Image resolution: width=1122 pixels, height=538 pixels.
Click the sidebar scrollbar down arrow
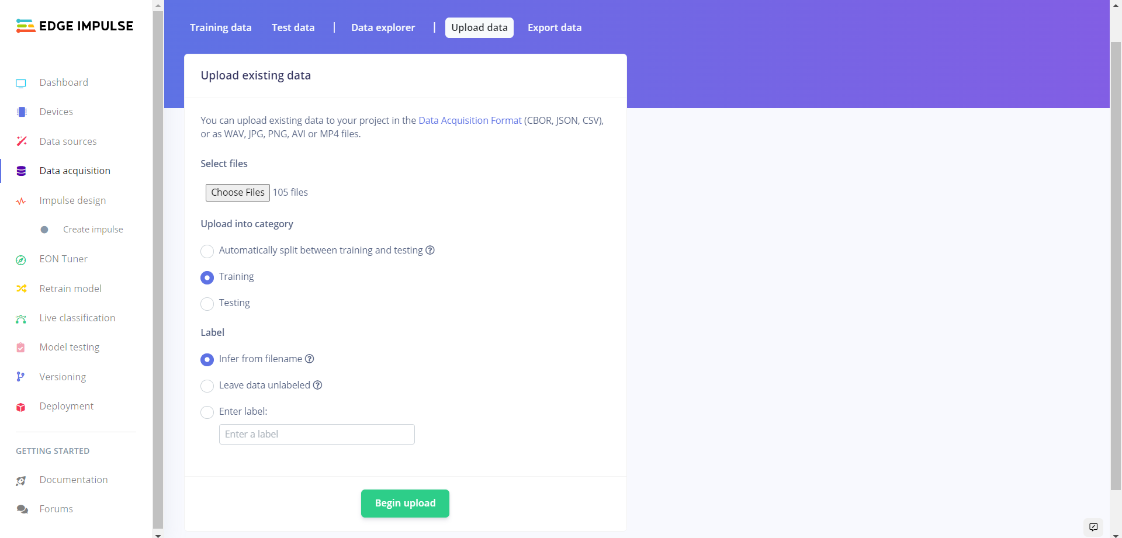[x=158, y=534]
